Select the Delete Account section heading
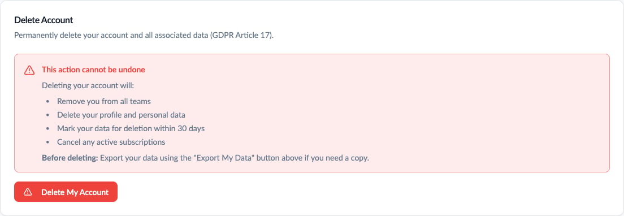624x216 pixels. click(44, 19)
